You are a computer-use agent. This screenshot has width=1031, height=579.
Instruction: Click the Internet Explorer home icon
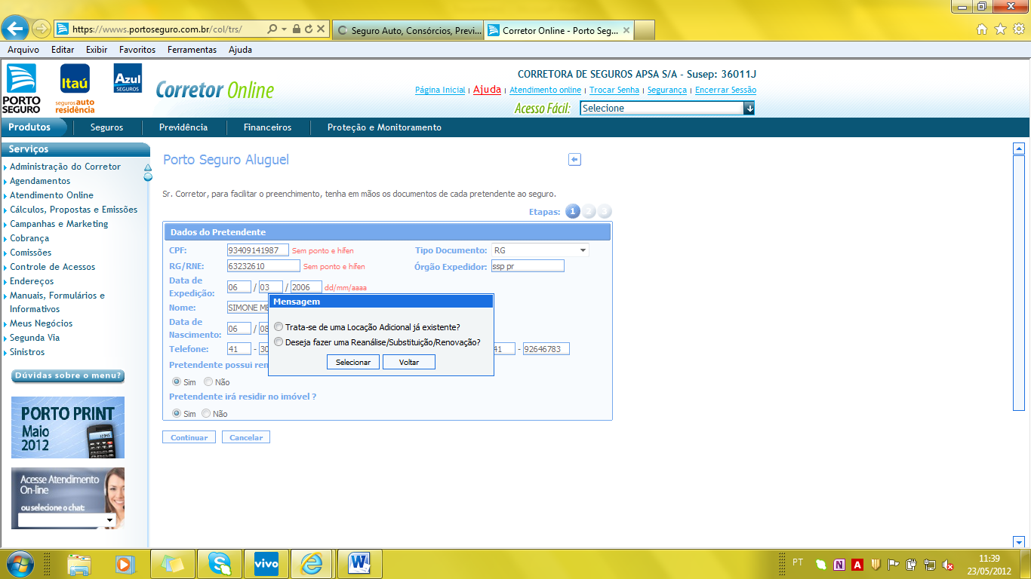982,29
